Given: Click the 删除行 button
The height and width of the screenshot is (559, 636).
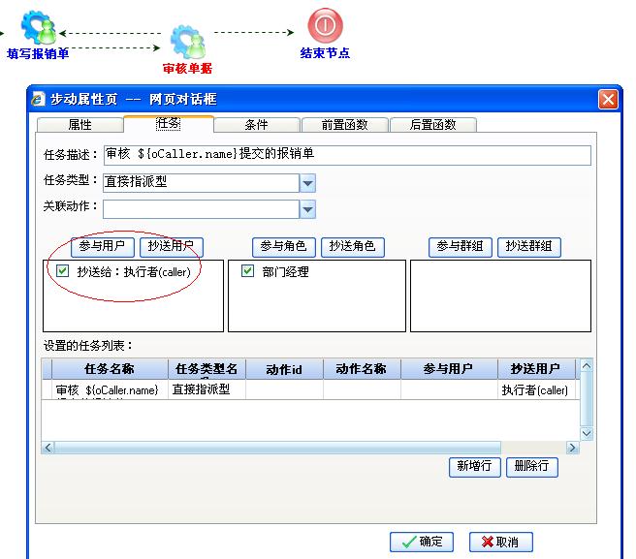Looking at the screenshot, I should 532,467.
